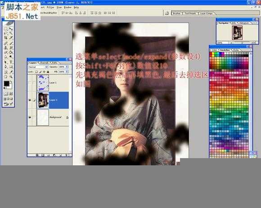Viewport: 261px width, 208px height.
Task: Select the Magic Wand tool
Action: coord(11,33)
